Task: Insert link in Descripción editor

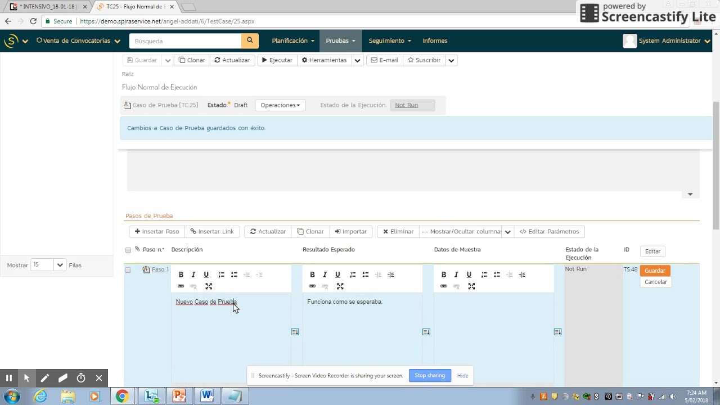Action: pos(181,286)
